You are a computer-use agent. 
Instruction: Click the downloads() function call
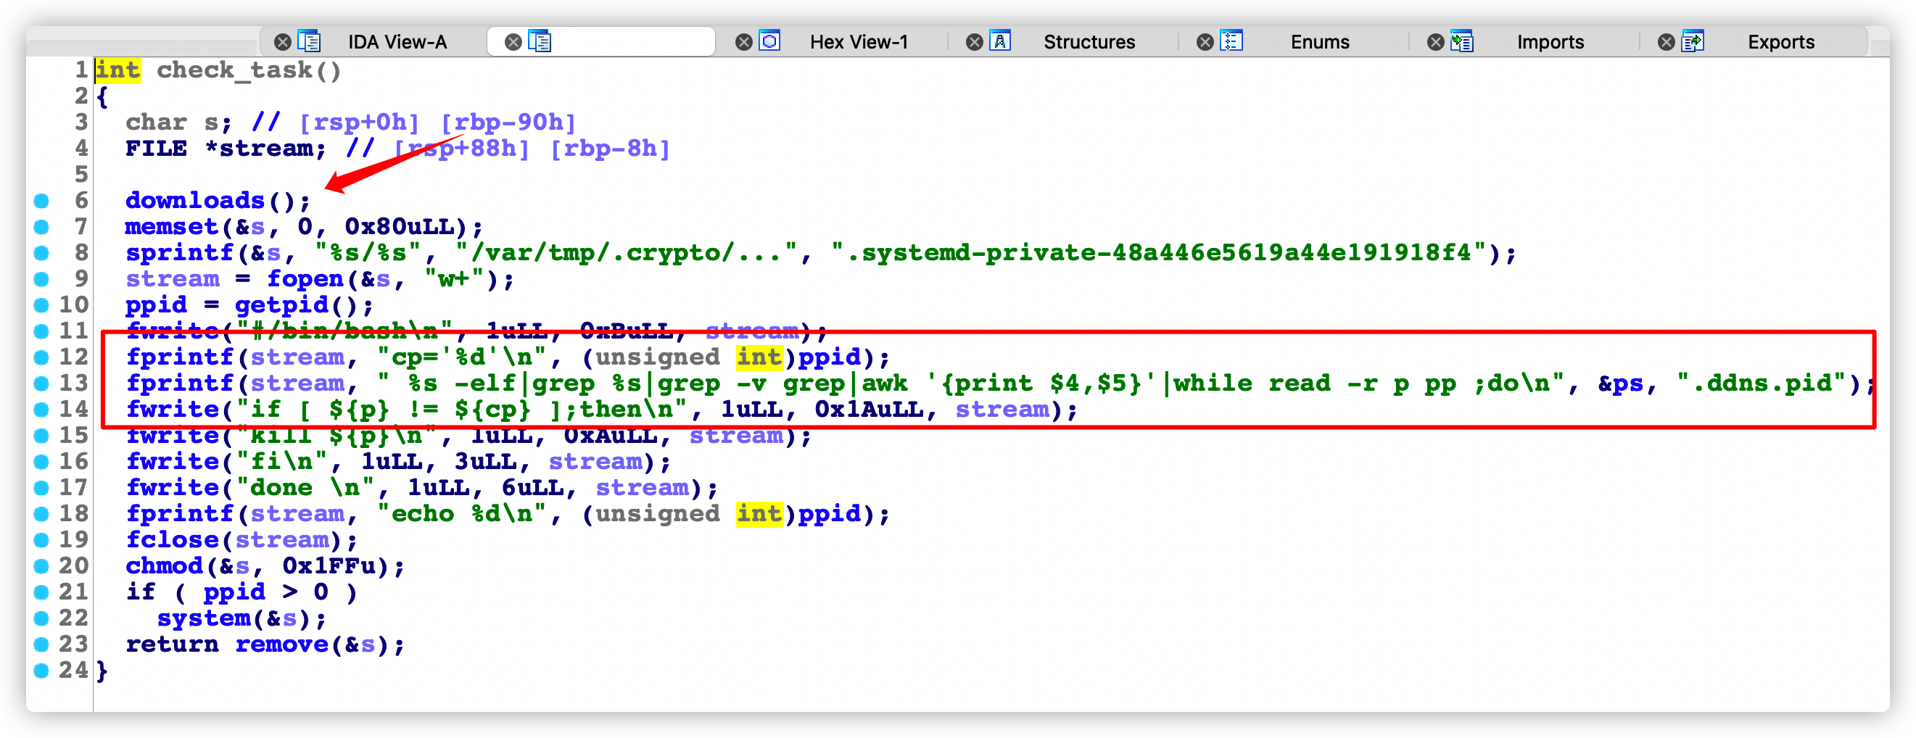tap(195, 201)
